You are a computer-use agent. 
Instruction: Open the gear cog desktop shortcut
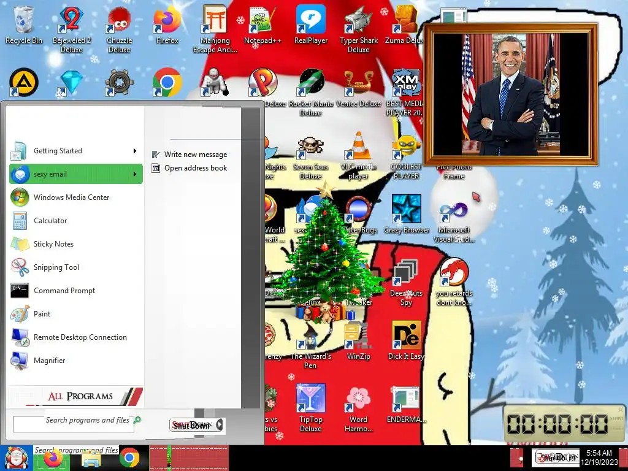coord(119,83)
